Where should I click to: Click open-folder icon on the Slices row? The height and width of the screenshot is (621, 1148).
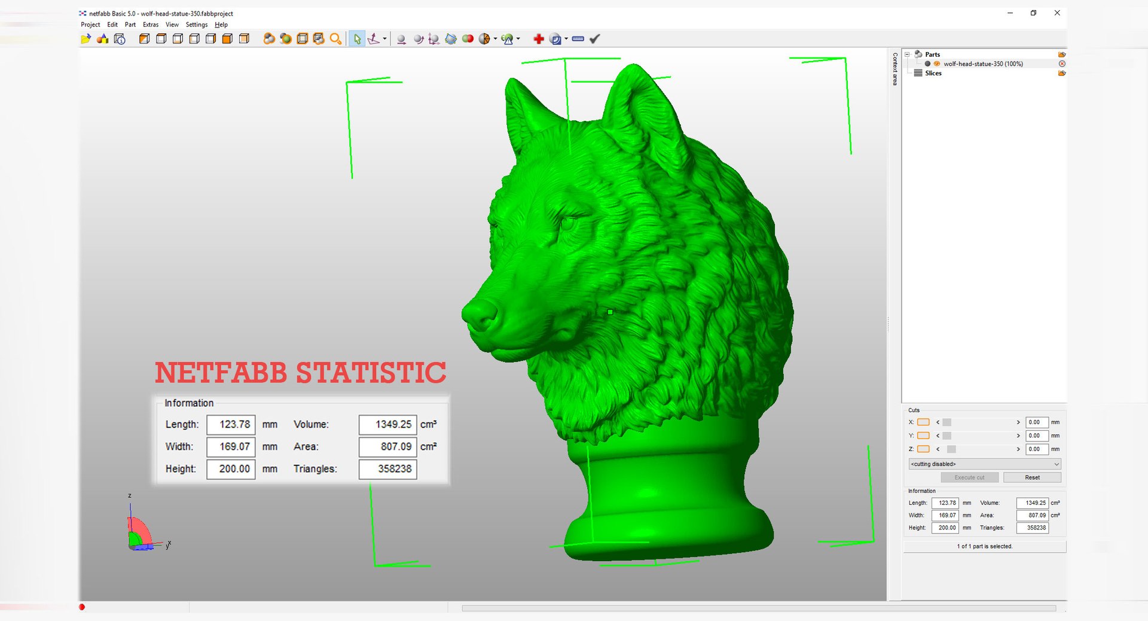(1062, 73)
